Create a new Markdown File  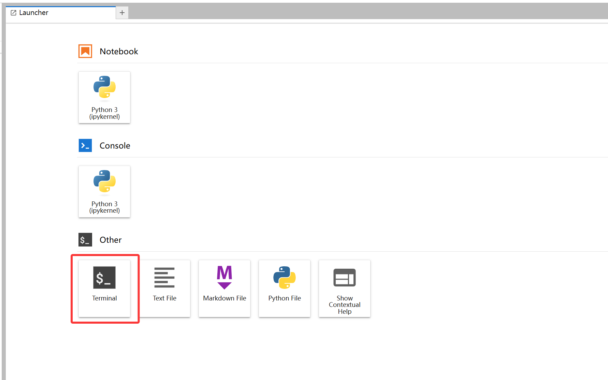[x=225, y=288]
